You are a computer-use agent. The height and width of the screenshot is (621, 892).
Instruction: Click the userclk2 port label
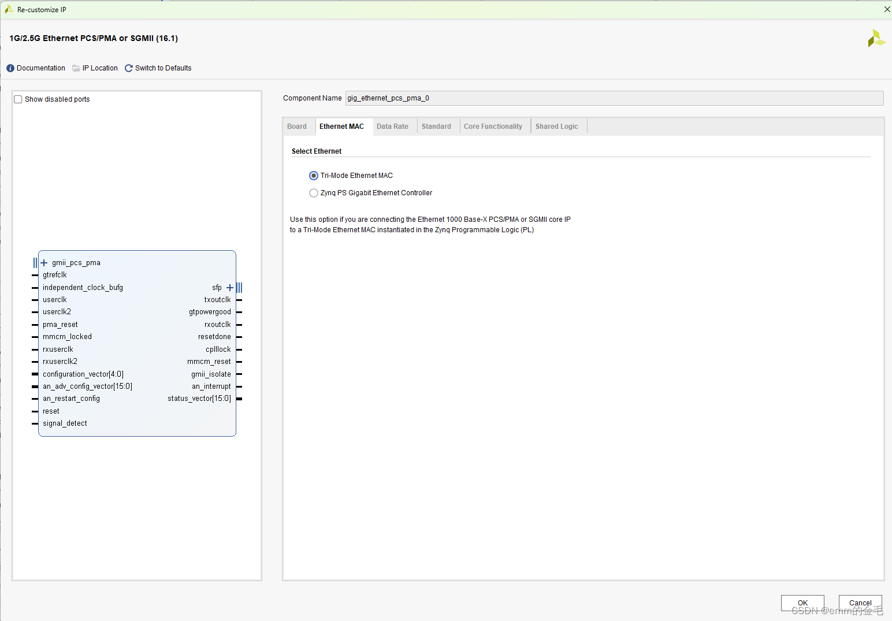pos(57,312)
